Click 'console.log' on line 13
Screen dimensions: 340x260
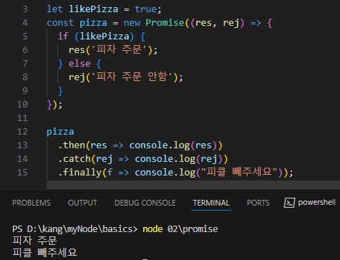(160, 145)
